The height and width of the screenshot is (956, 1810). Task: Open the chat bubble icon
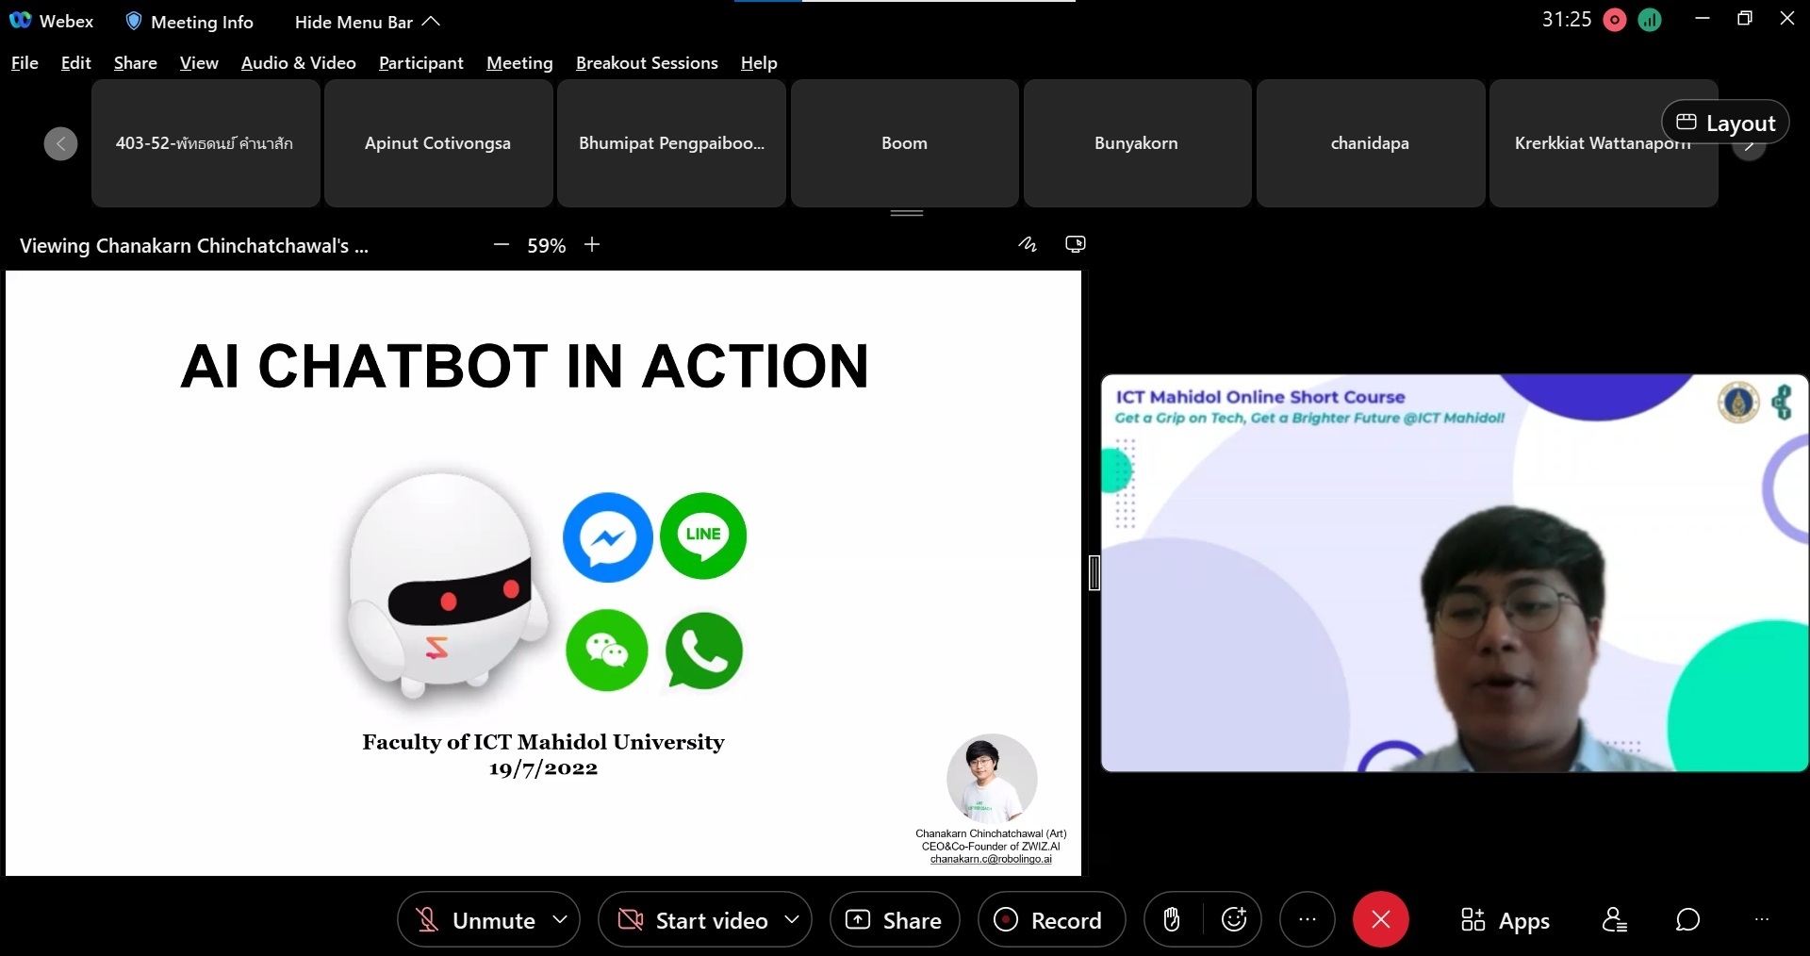tap(1687, 919)
